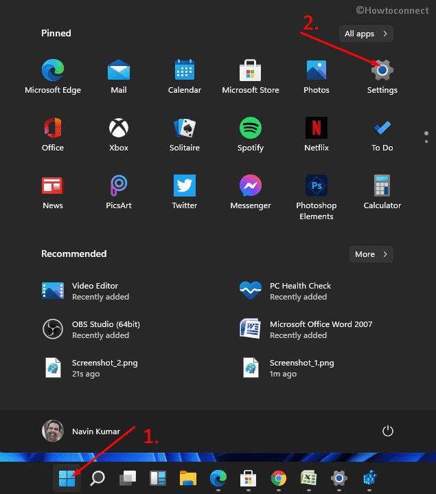436x494 pixels.
Task: Open Settings gear on the taskbar
Action: click(x=339, y=478)
